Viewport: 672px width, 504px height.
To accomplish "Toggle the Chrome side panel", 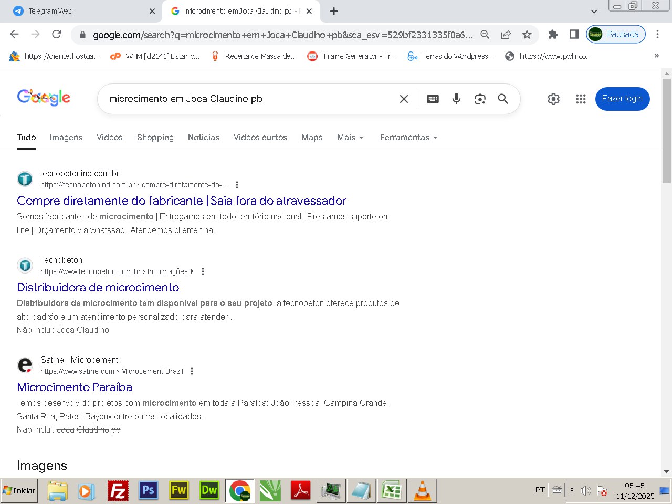I will point(574,35).
